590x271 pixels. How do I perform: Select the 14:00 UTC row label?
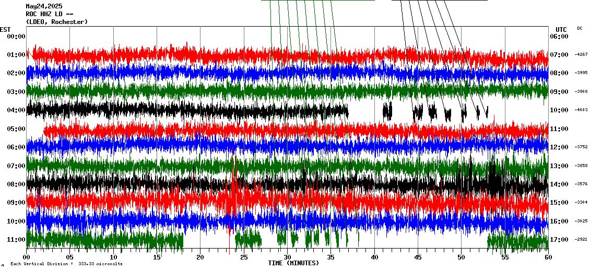559,184
